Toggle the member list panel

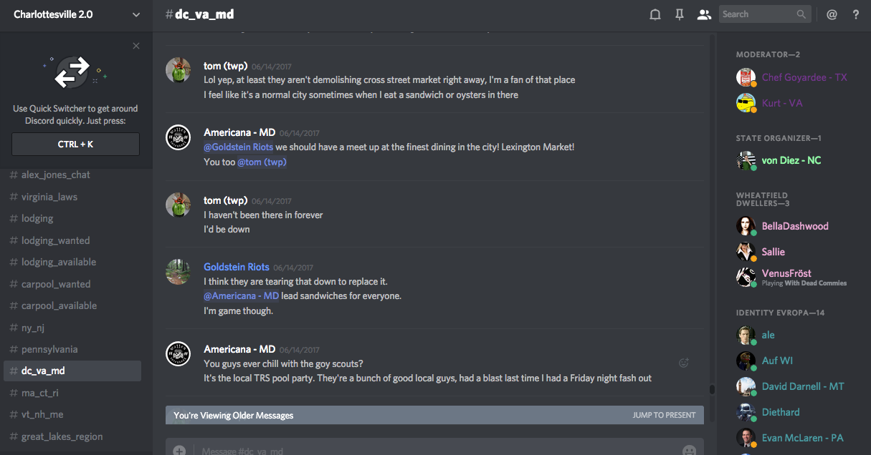[x=704, y=14]
